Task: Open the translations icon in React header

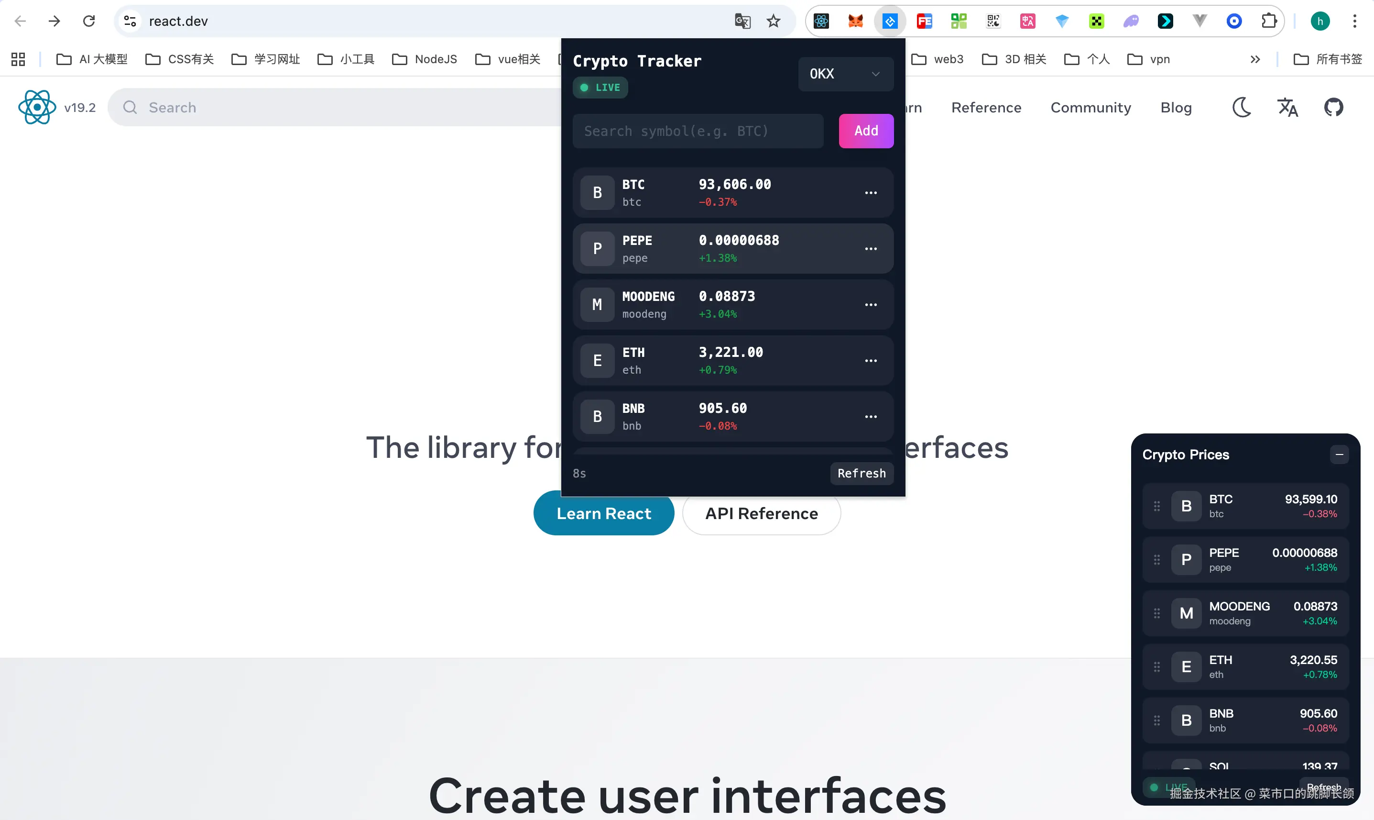Action: 1287,107
